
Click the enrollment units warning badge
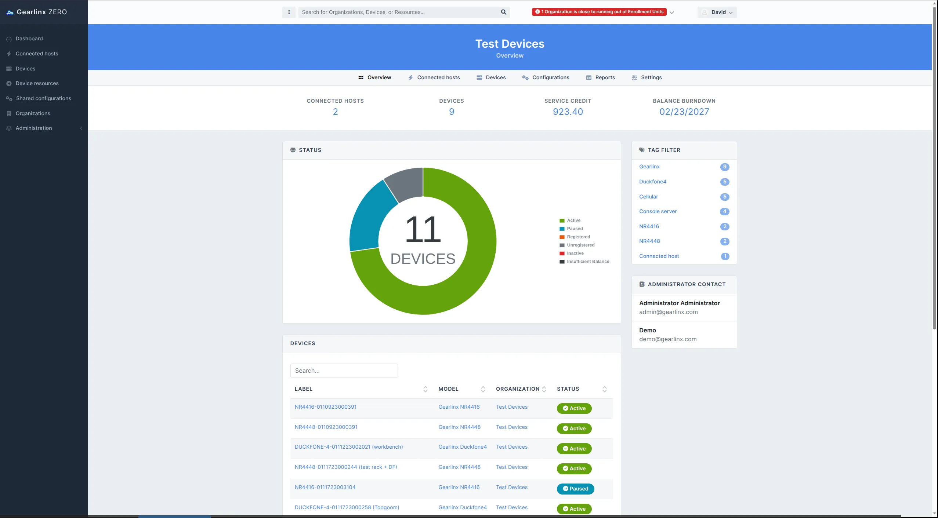click(599, 12)
